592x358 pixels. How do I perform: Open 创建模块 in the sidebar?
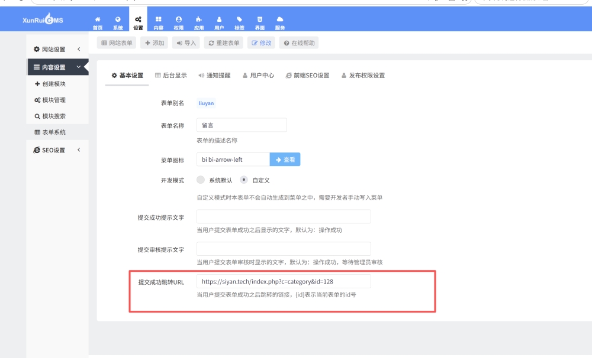[58, 84]
